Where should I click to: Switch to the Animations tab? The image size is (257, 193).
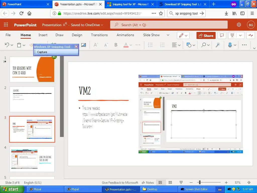[x=125, y=35]
